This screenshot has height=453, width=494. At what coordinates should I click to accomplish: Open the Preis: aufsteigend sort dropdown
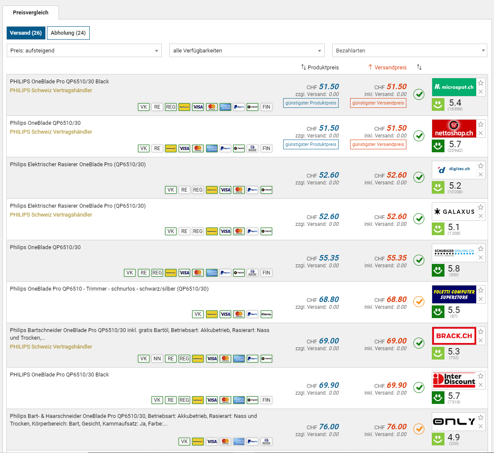pos(84,50)
